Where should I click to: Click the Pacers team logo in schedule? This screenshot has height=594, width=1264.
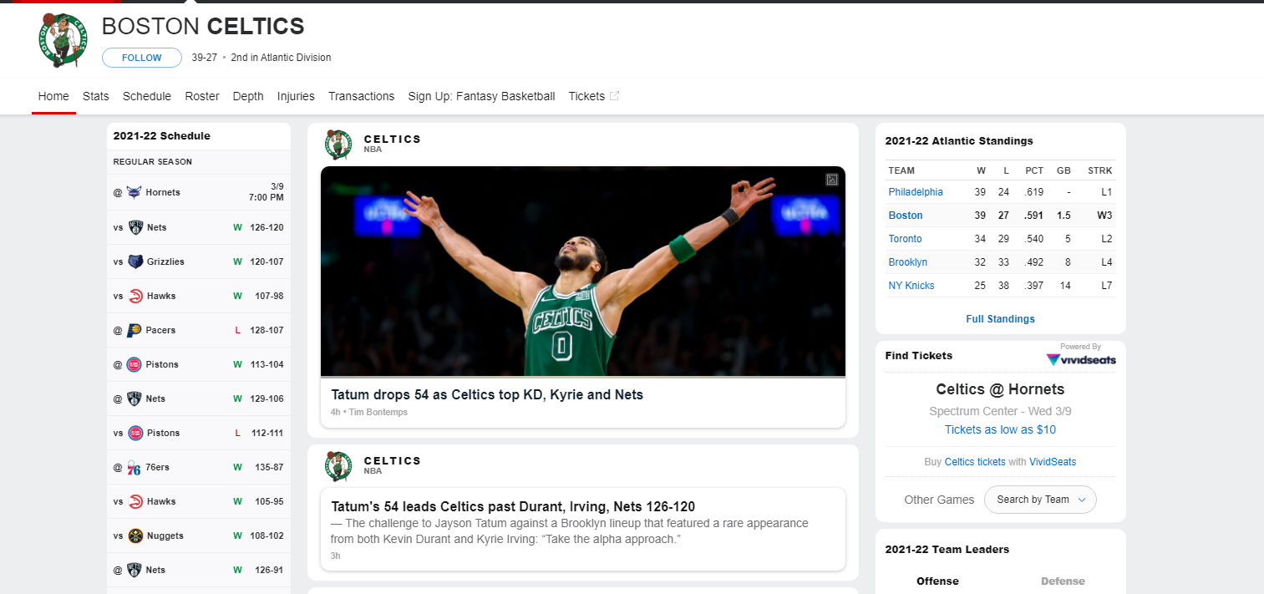tap(134, 330)
